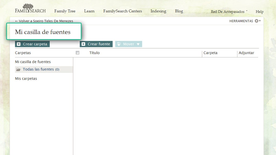Click the Crear fuente button
276x155 pixels.
(96, 44)
